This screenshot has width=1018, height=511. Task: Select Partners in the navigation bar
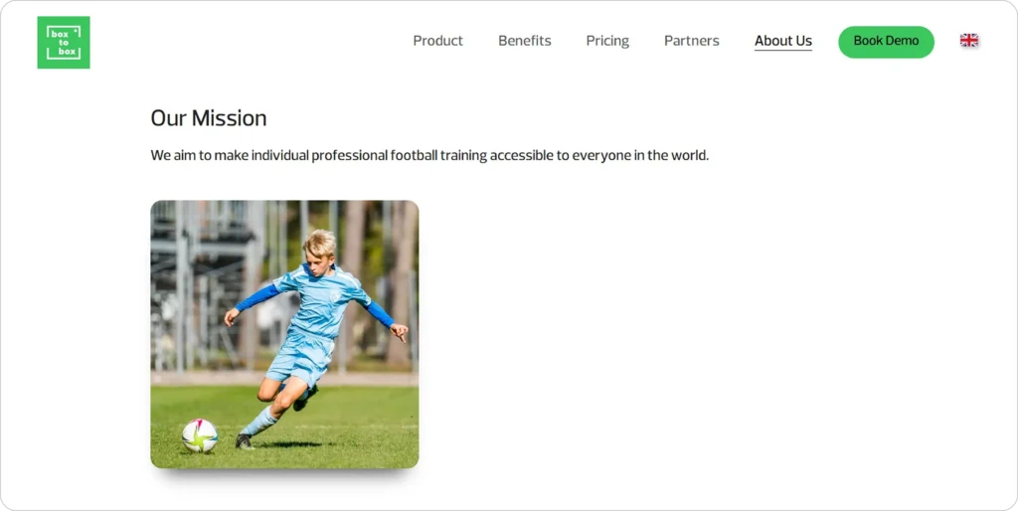pyautogui.click(x=692, y=41)
